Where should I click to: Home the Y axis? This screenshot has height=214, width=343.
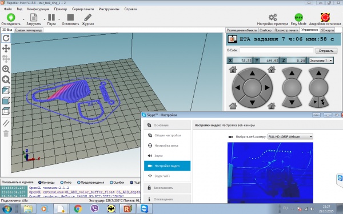coord(271,70)
